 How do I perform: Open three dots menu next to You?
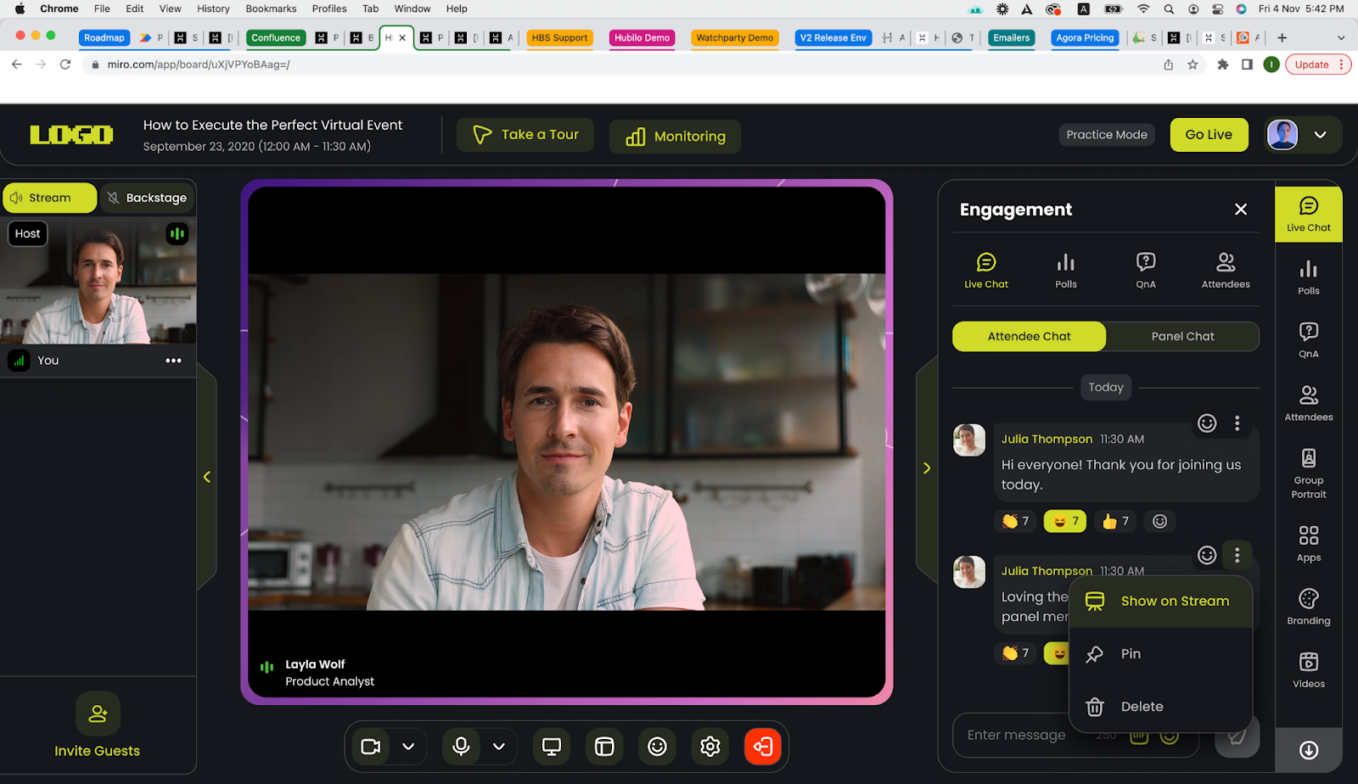point(173,361)
